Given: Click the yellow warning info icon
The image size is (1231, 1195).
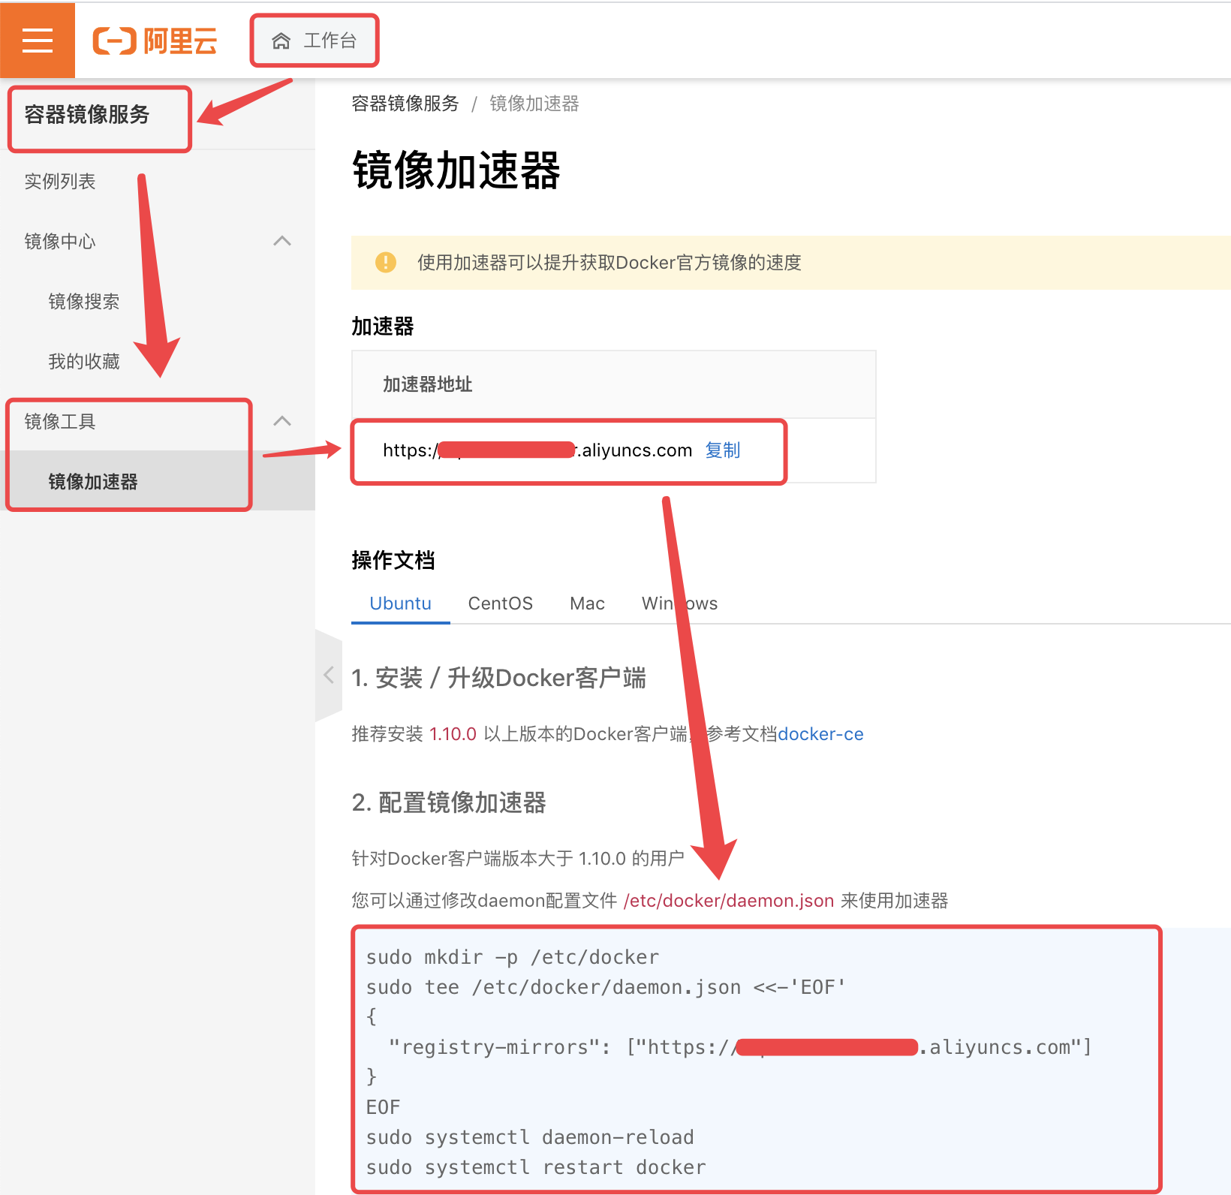Looking at the screenshot, I should coord(386,262).
